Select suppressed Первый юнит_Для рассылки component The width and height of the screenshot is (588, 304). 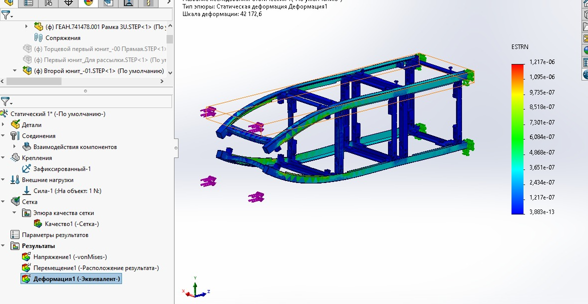(100, 60)
